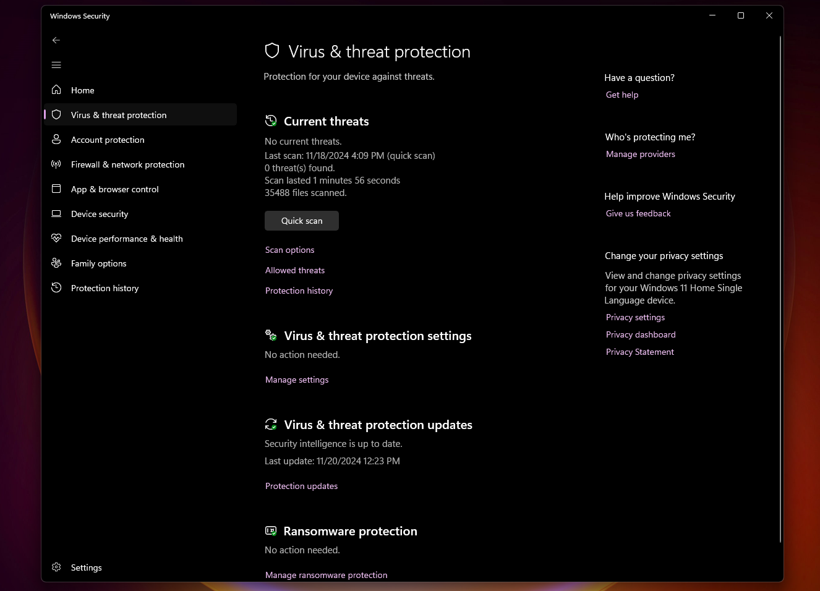Click the Device security laptop icon
The image size is (820, 591).
pyautogui.click(x=56, y=213)
